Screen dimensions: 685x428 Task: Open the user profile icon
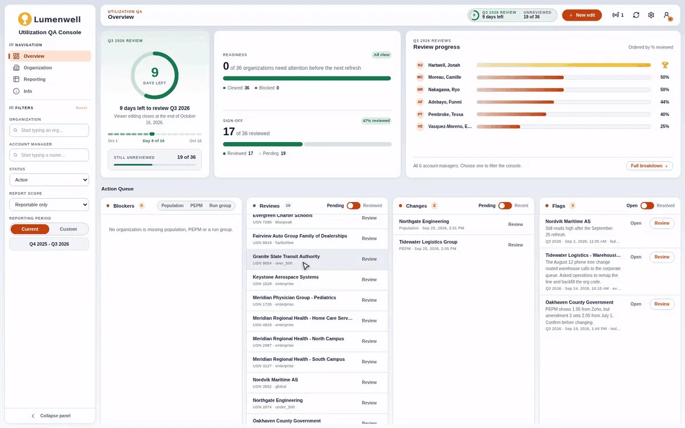(x=667, y=15)
